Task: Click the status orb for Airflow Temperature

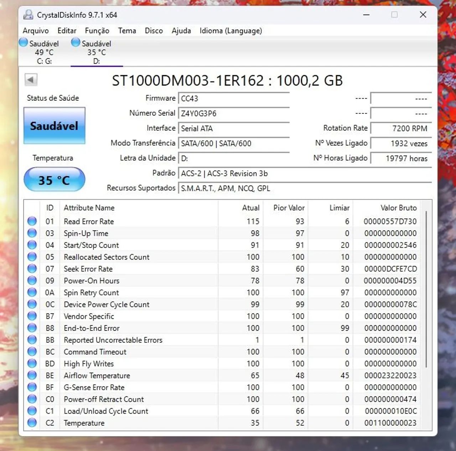Action: coord(32,375)
